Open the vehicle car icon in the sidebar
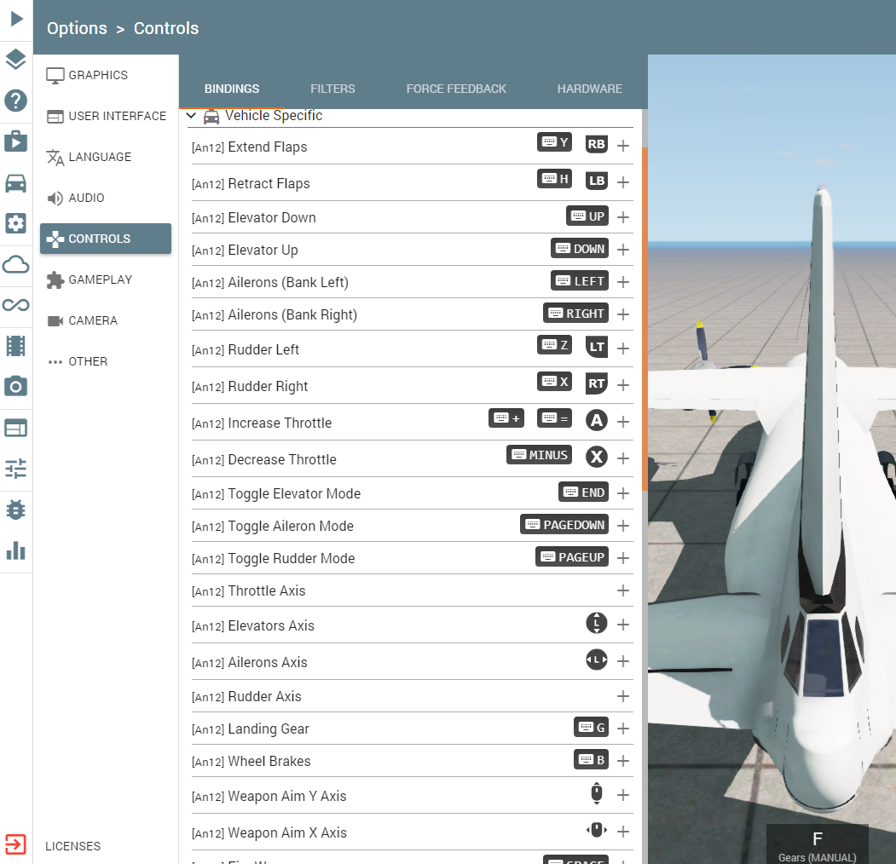The width and height of the screenshot is (896, 864). click(16, 183)
